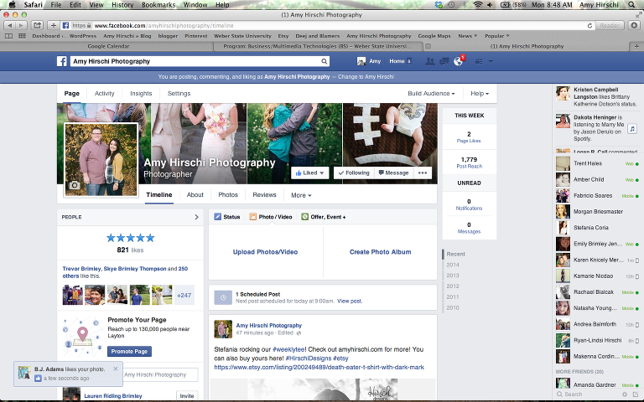The height and width of the screenshot is (402, 644).
Task: Click the scheduled post clock icon
Action: (223, 298)
